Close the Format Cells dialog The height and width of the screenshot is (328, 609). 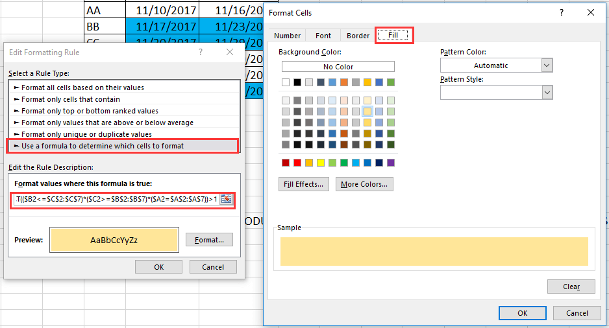[590, 12]
